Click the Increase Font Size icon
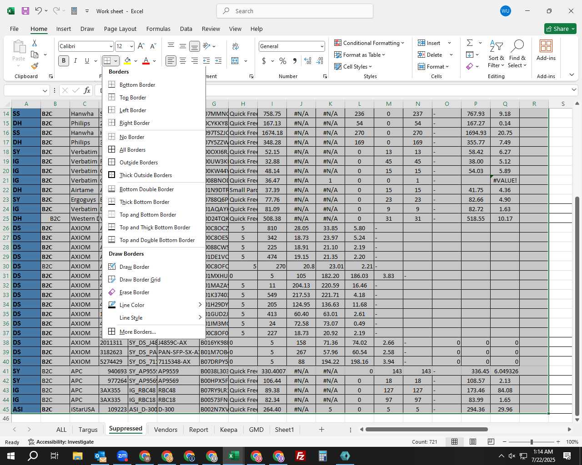This screenshot has width=582, height=465. (x=141, y=46)
